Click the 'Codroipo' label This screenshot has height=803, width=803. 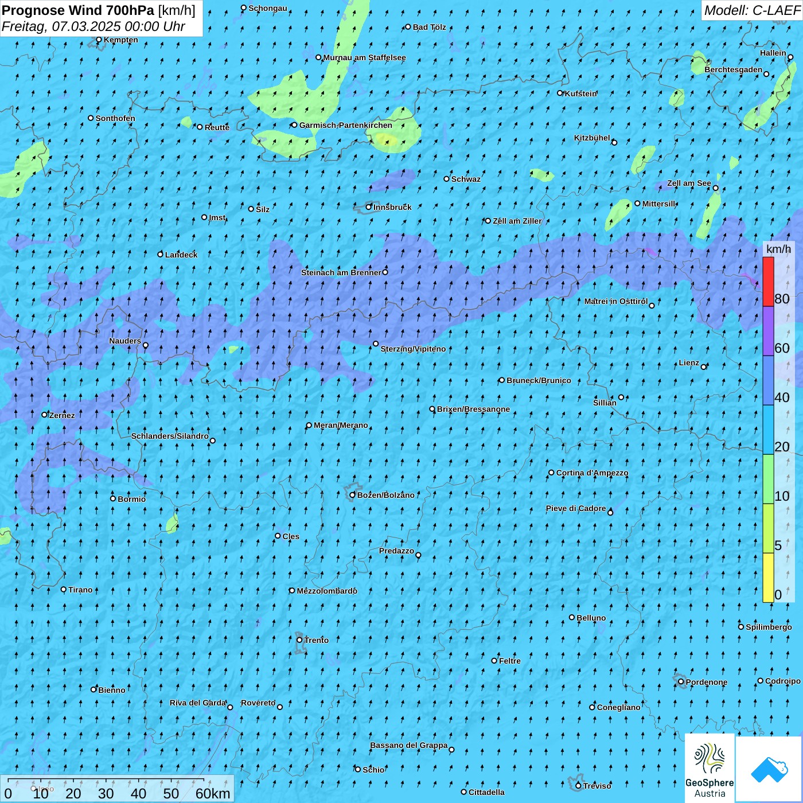click(x=783, y=681)
